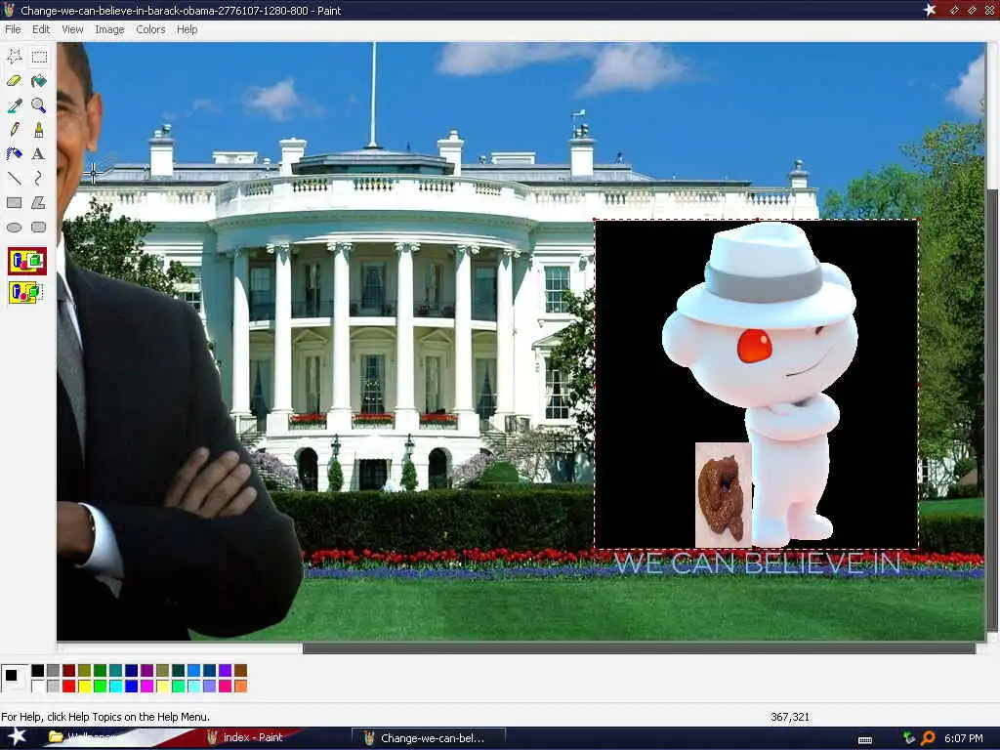This screenshot has width=1000, height=750.
Task: Switch to Change-we-can-bel... taskbar button
Action: [429, 738]
